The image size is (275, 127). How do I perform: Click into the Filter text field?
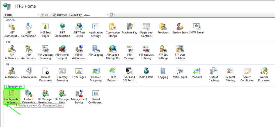click(x=25, y=15)
